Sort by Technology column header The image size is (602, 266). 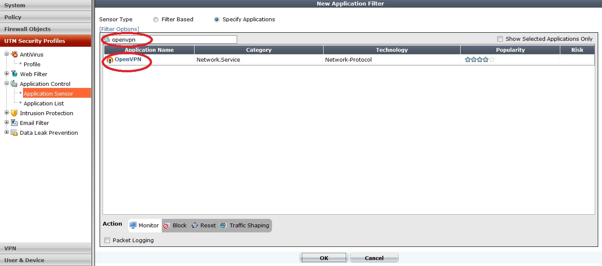coord(392,50)
